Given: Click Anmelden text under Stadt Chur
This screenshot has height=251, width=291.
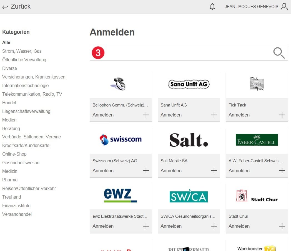Looking at the screenshot, I should coord(239,226).
